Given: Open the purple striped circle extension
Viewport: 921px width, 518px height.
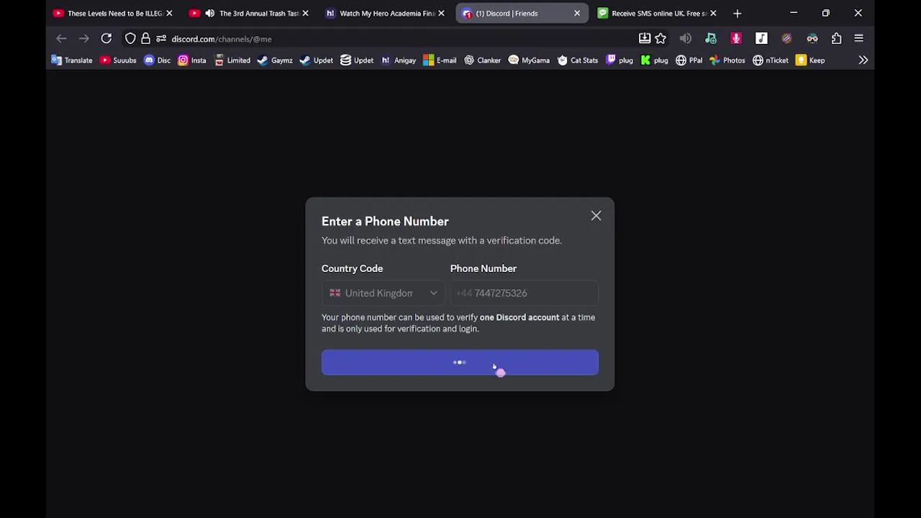Looking at the screenshot, I should 786,39.
